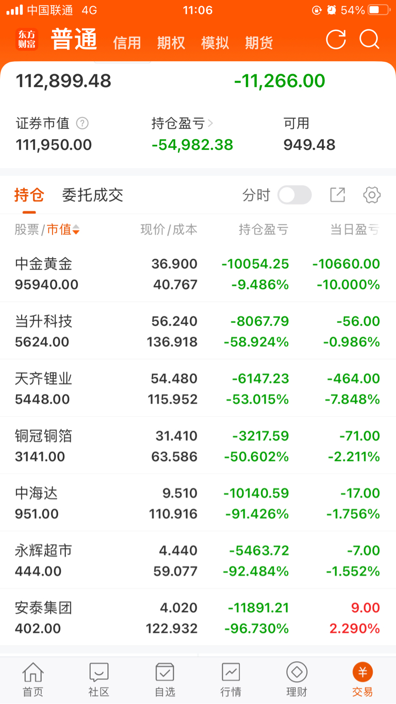The height and width of the screenshot is (704, 396).
Task: Open the search magnifier icon
Action: [x=369, y=40]
